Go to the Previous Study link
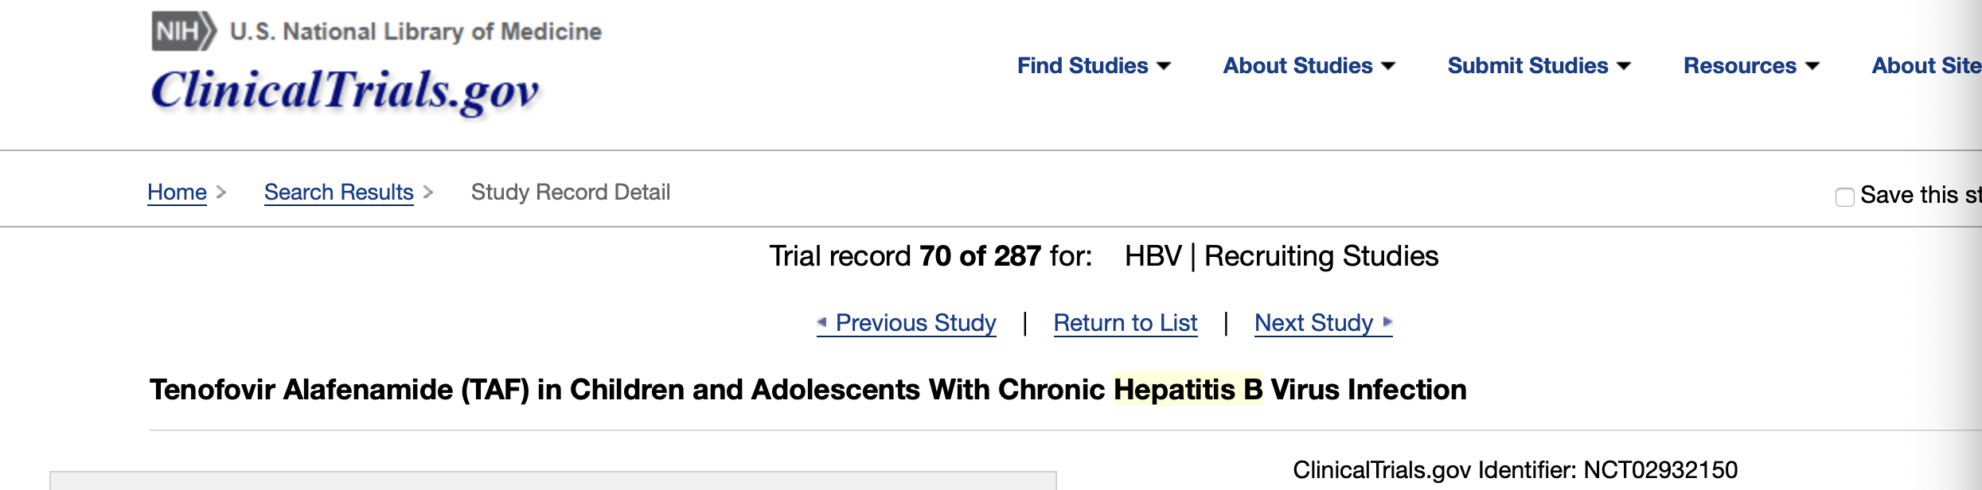This screenshot has height=490, width=1982. point(915,323)
